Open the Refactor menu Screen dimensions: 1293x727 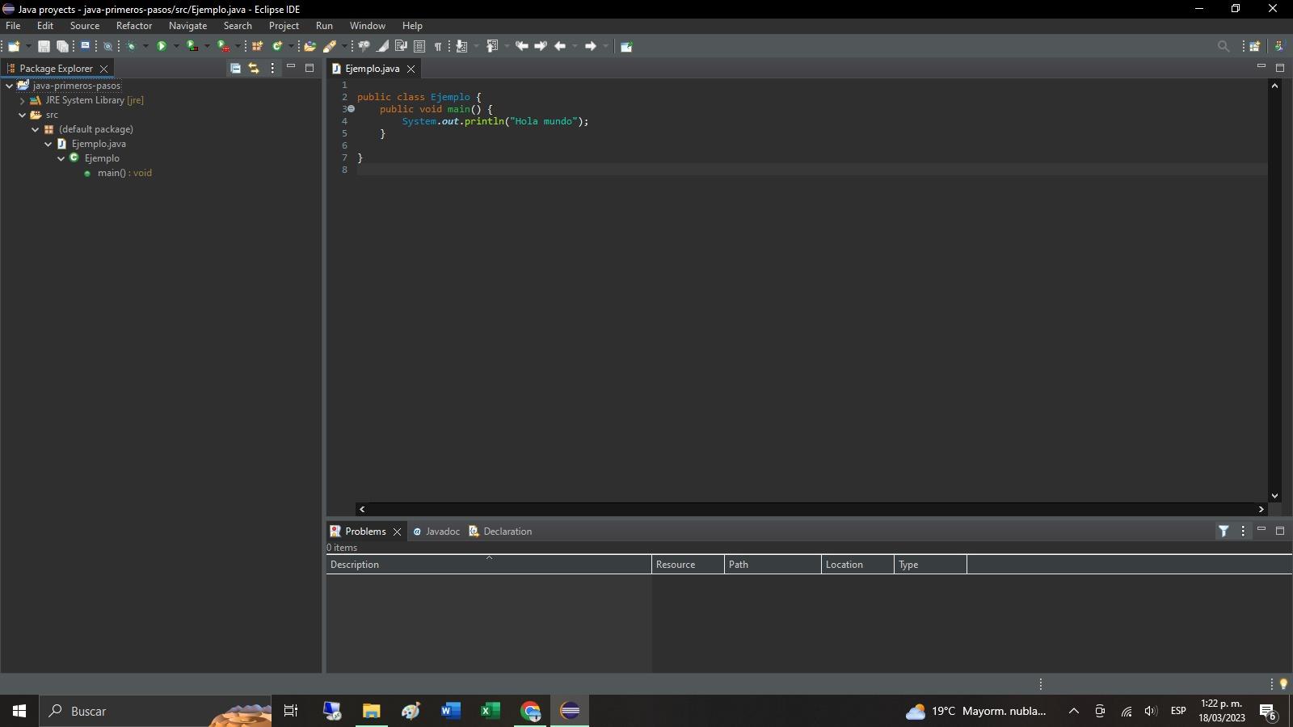pyautogui.click(x=134, y=26)
